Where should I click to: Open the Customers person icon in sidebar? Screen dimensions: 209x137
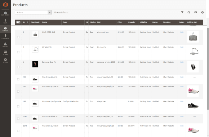click(5, 37)
